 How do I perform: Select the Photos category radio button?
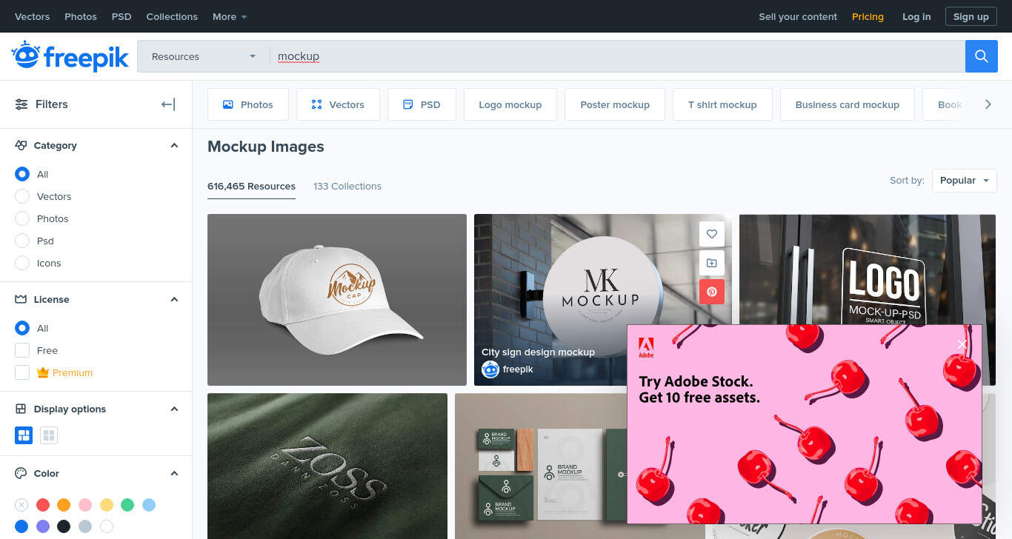[x=22, y=218]
